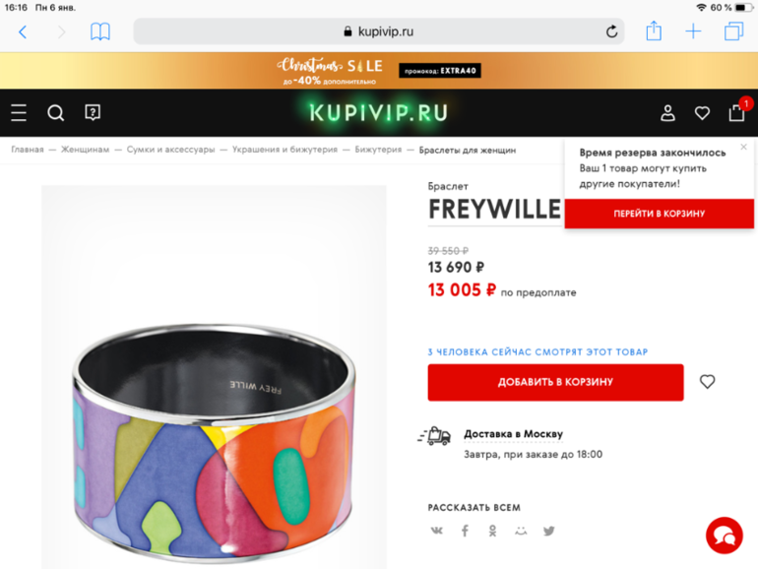This screenshot has height=569, width=758.
Task: Tap the kupivip.ru address bar
Action: tap(379, 32)
